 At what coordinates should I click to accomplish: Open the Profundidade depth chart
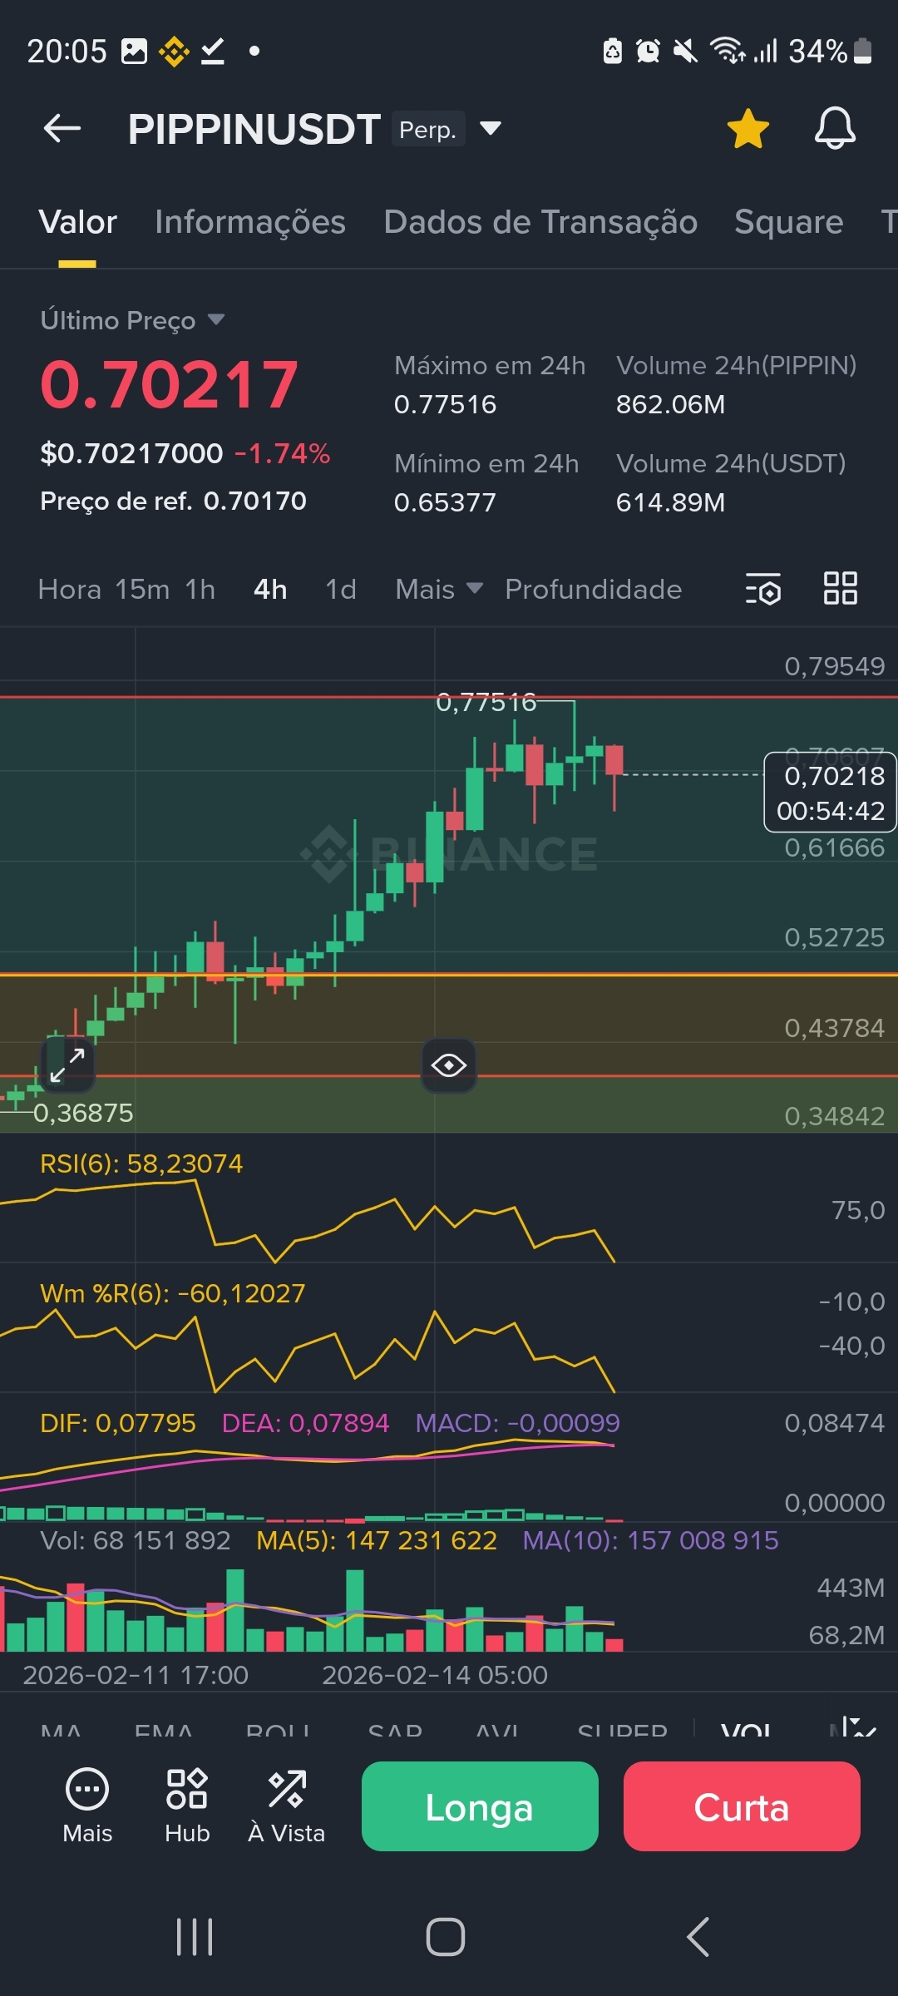tap(594, 589)
